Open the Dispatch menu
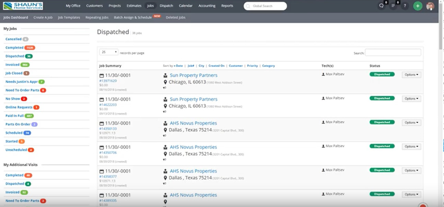 point(166,6)
